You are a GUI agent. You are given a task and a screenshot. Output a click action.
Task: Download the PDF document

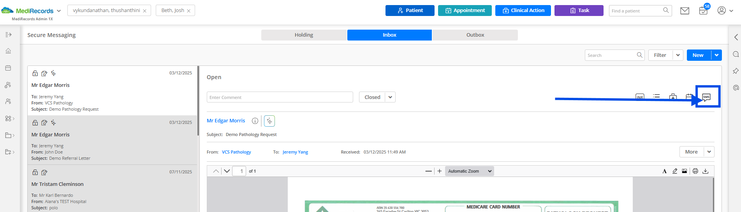[x=706, y=171]
